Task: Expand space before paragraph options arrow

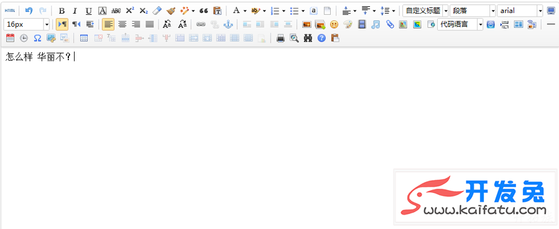Action: pyautogui.click(x=354, y=11)
